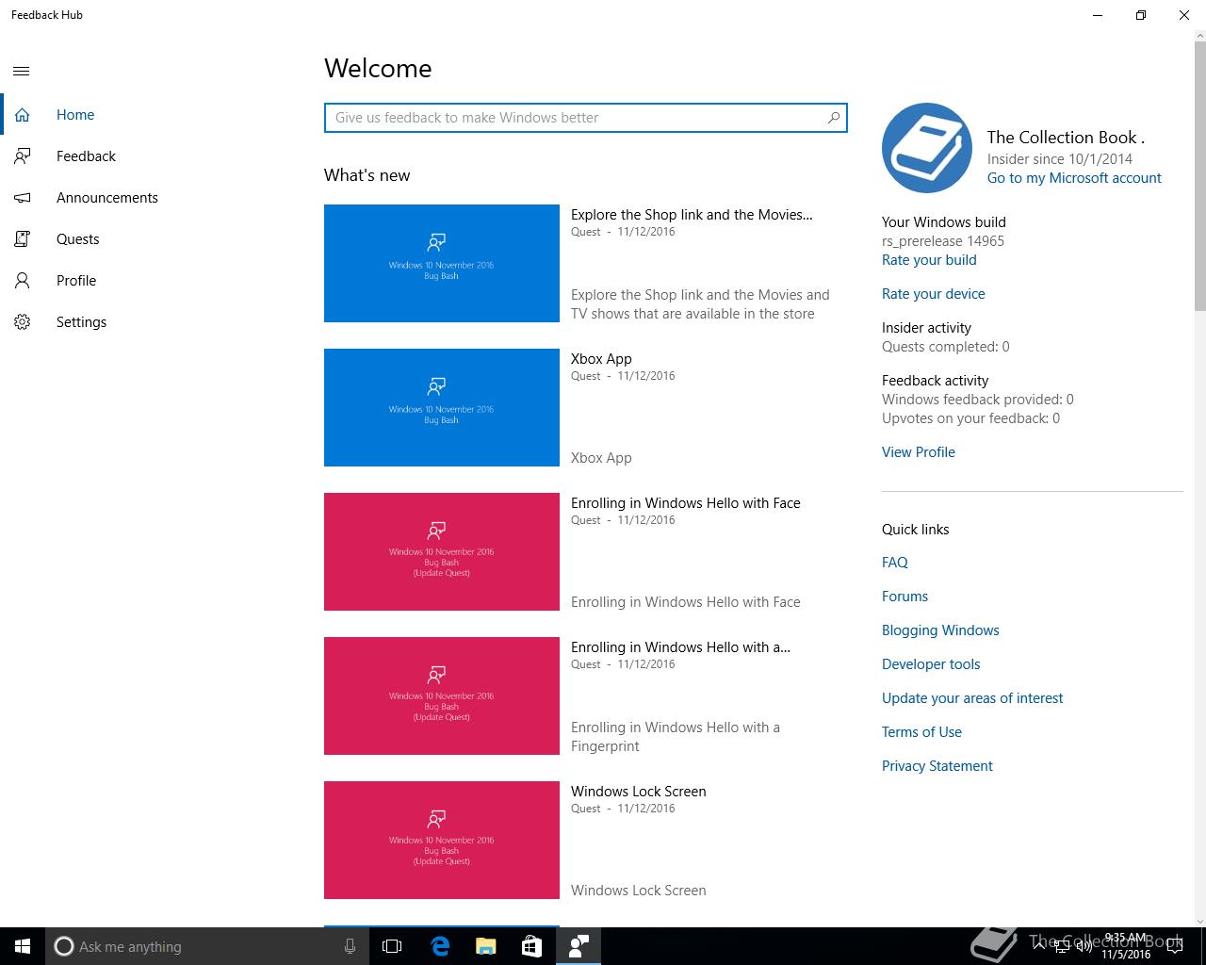Launch Microsoft Edge from taskbar

(439, 946)
